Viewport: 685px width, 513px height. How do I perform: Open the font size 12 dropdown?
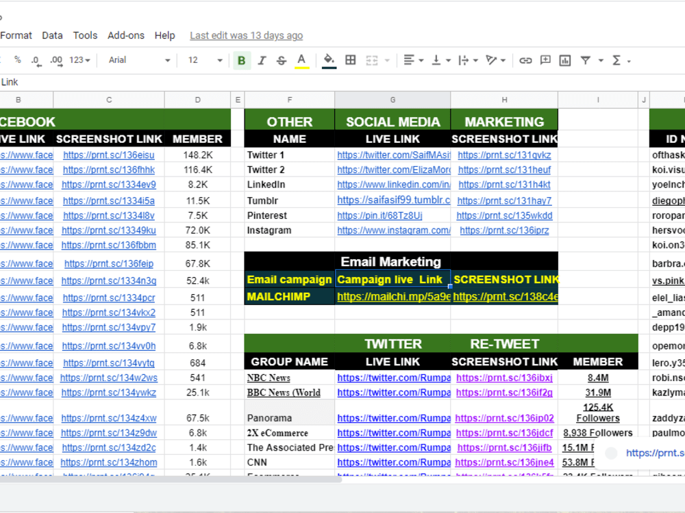[205, 60]
